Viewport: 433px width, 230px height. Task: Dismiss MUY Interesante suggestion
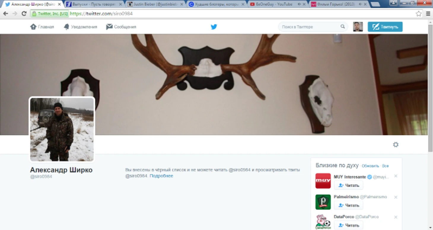pos(396,176)
